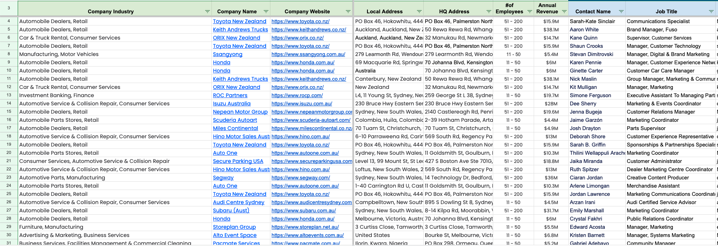Open the Company Industry column filter

(x=208, y=12)
